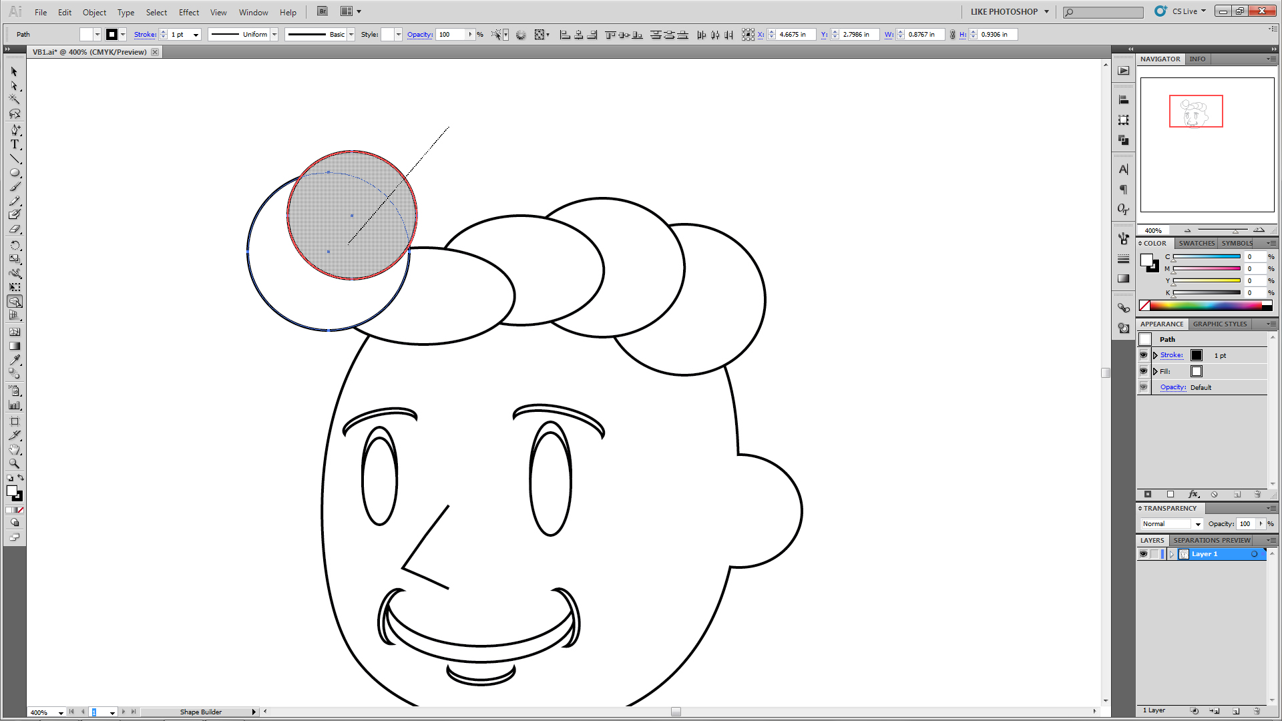Open the stroke weight dropdown
This screenshot has height=721, width=1282.
coord(196,35)
